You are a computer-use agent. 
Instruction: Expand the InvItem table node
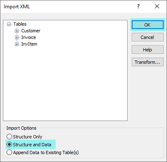click(x=17, y=44)
